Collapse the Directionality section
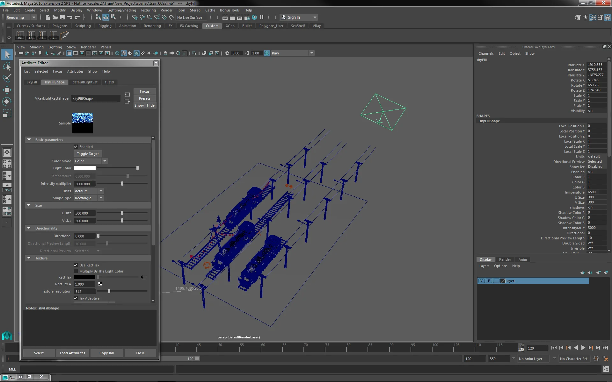The height and width of the screenshot is (382, 612). tap(29, 228)
